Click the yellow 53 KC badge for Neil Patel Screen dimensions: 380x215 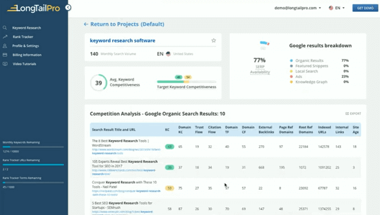[169, 188]
